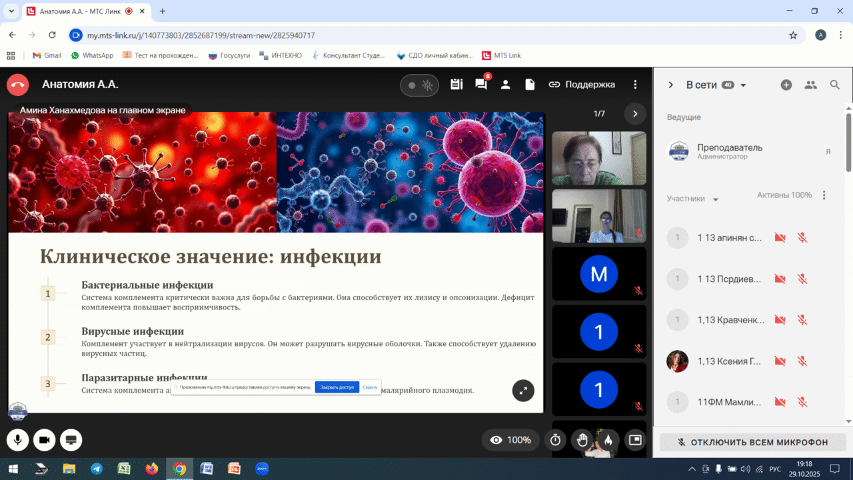
Task: Open the "Участники" dropdown arrow
Action: [x=716, y=199]
